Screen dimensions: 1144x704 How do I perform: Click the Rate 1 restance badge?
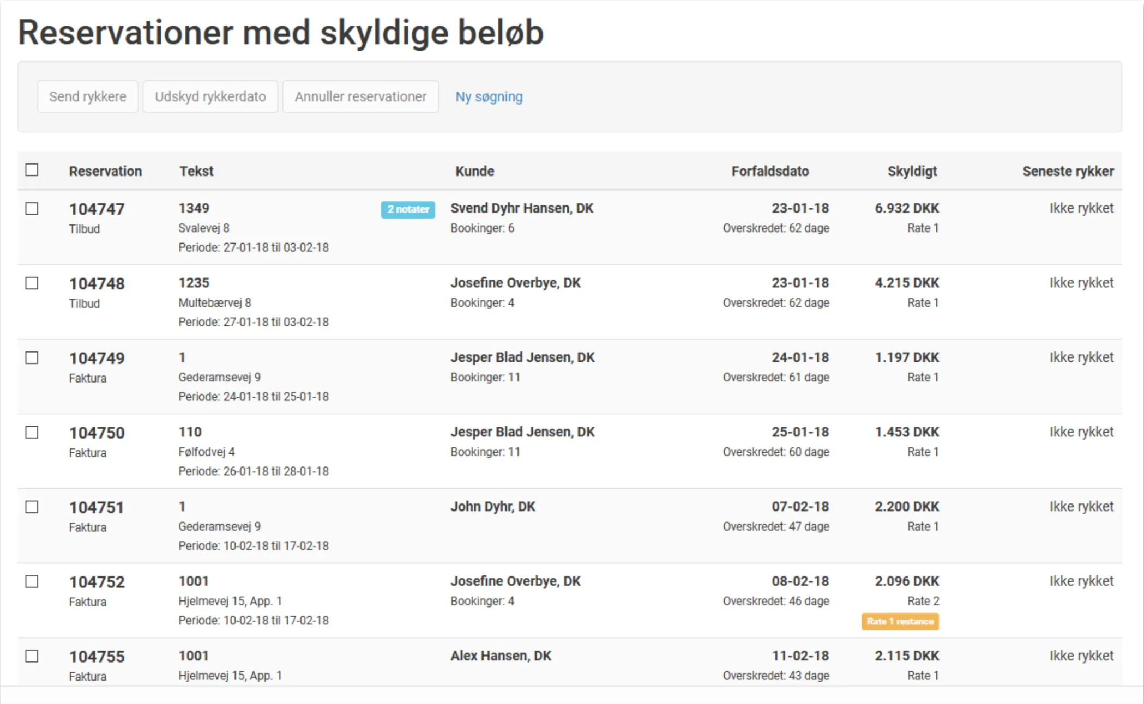click(x=900, y=621)
